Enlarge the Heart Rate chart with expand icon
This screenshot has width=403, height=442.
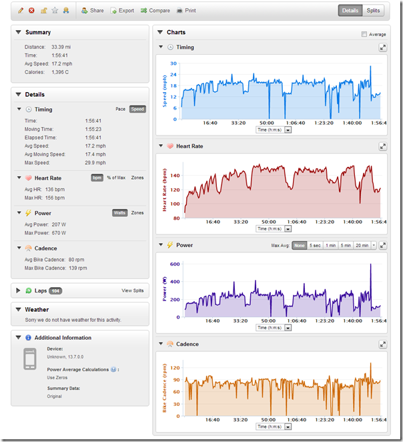pyautogui.click(x=382, y=146)
